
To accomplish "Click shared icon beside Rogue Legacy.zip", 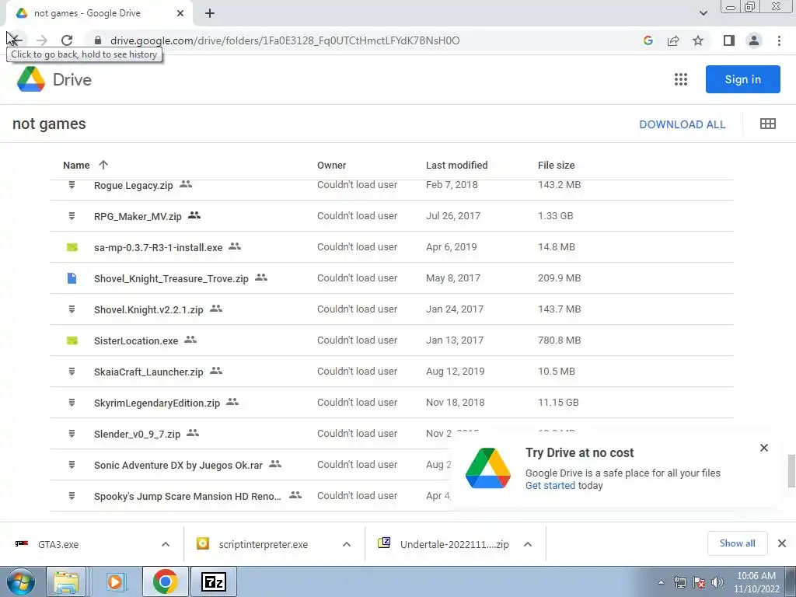I will pyautogui.click(x=186, y=184).
